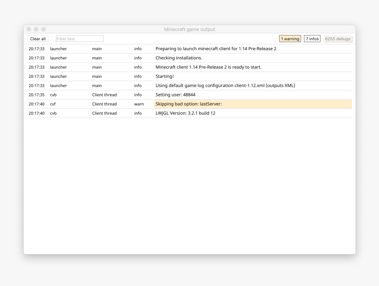Click 'main' in the Checking installations row
Screen dimensions: 379x286
(x=97, y=58)
